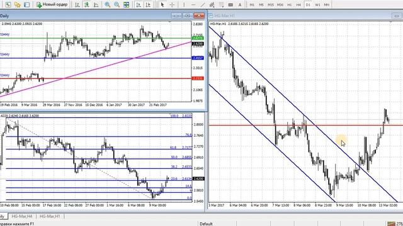Viewport: 403px width, 226px height.
Task: Select the Fibonacci retracement tool
Action: click(x=221, y=4)
